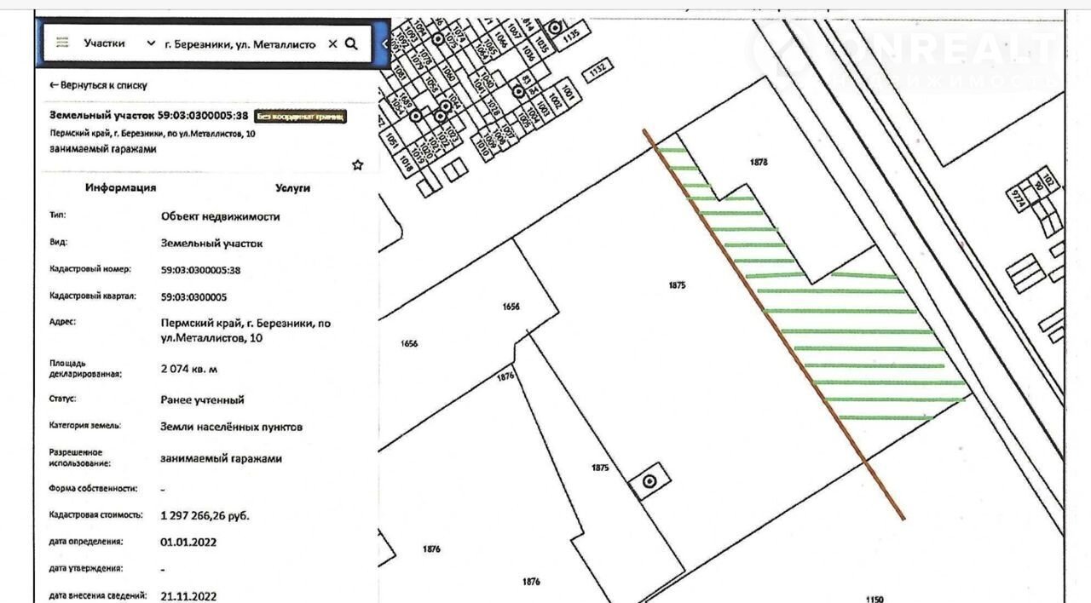Click the circle marker in parcel 1875
This screenshot has width=1091, height=603.
tap(649, 482)
